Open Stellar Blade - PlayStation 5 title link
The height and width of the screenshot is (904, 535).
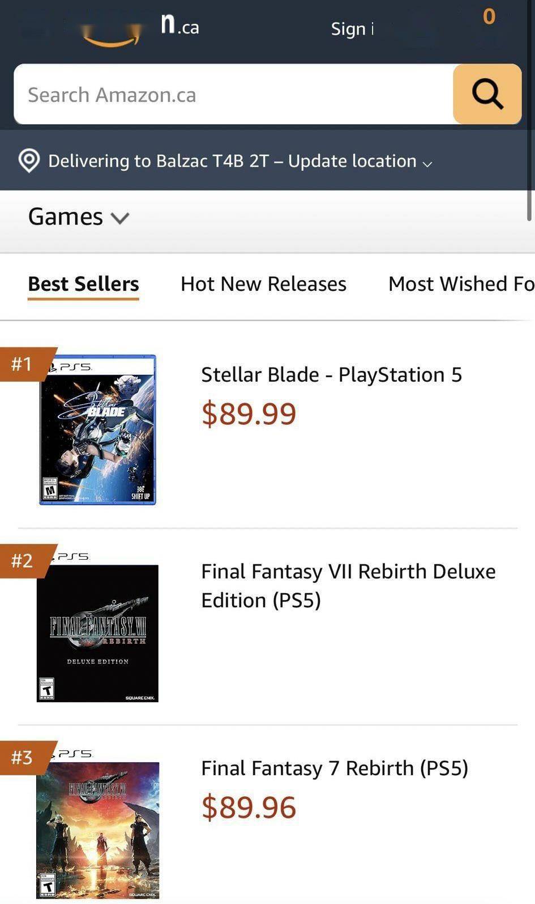331,374
